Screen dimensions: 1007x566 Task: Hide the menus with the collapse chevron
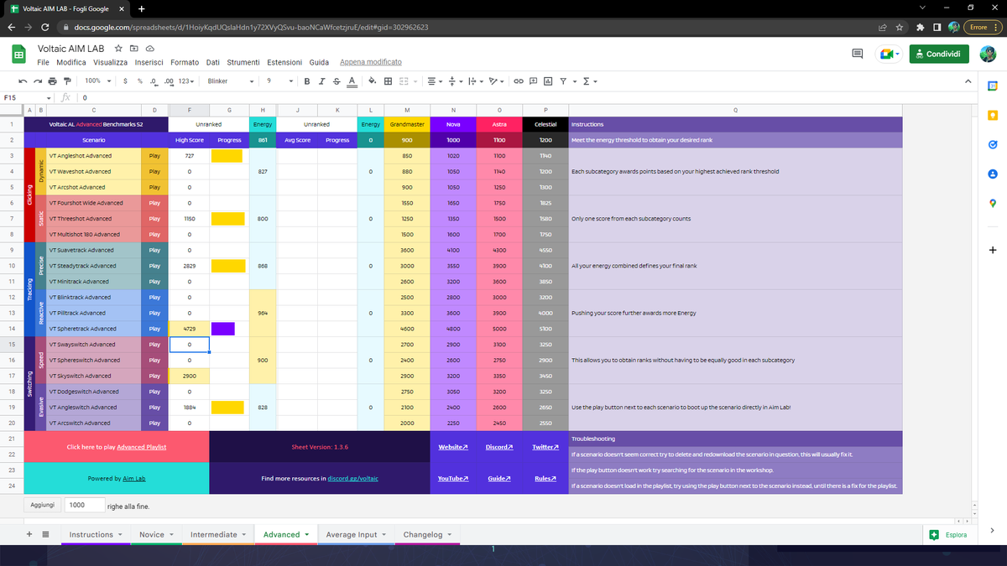[x=968, y=81]
